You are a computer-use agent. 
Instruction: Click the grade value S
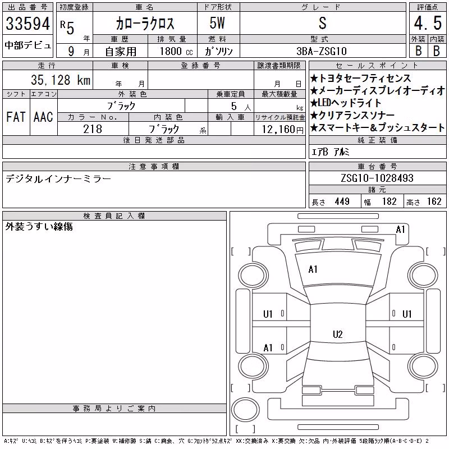[322, 23]
